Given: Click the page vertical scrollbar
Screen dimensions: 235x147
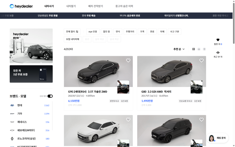Looking at the screenshot, I should pos(234,24).
